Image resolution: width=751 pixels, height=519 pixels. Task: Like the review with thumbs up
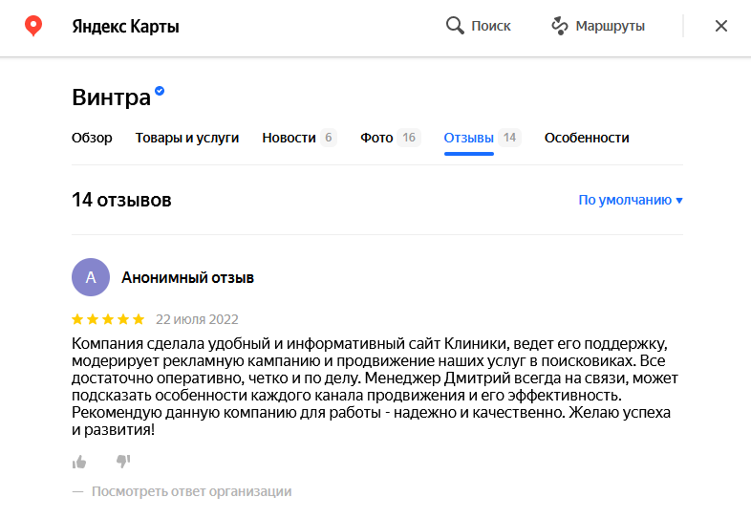point(79,462)
